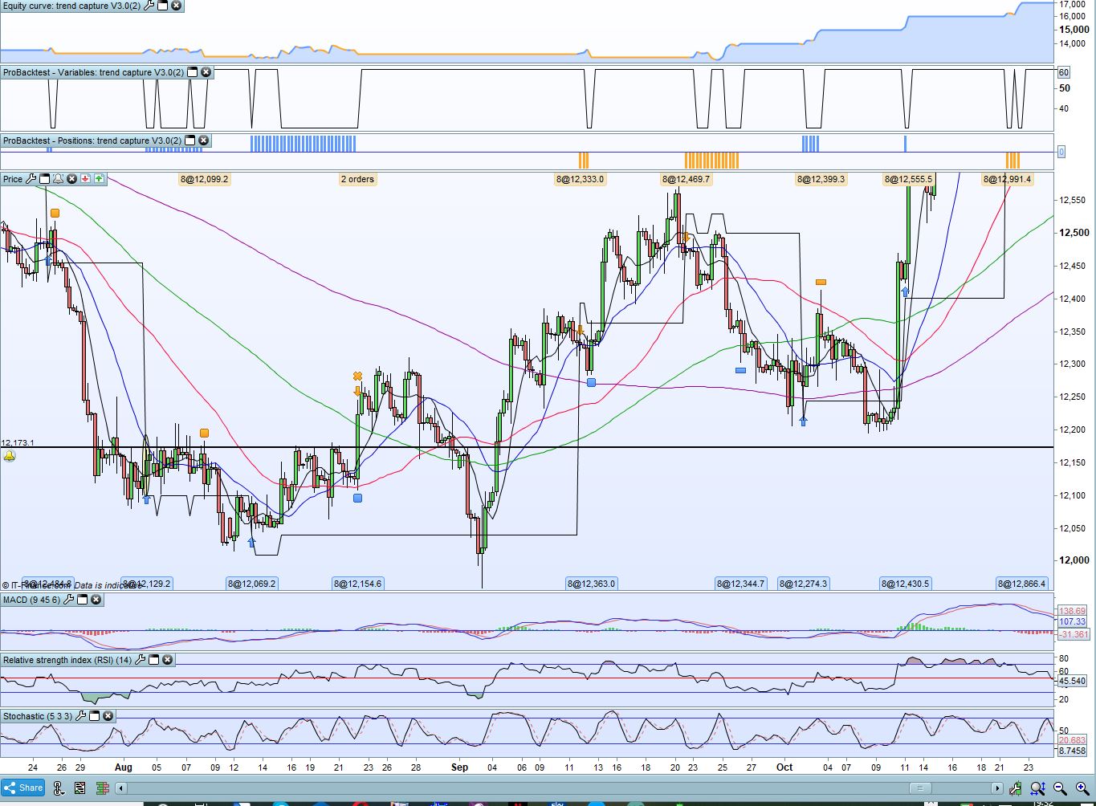The height and width of the screenshot is (806, 1096).
Task: Click the chart template icon beside link
Action: point(79,788)
